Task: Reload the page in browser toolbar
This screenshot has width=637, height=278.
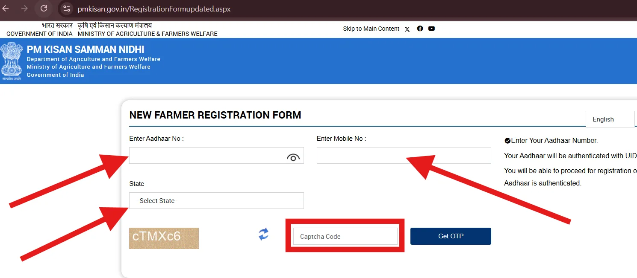Action: coord(44,8)
